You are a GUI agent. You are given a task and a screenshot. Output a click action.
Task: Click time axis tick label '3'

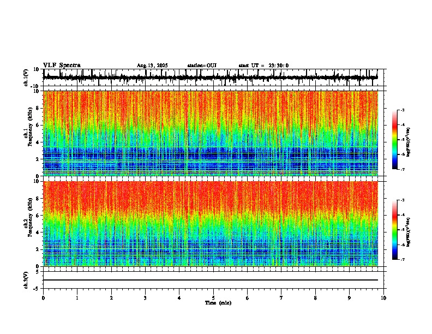145,298
